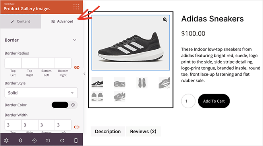This screenshot has height=146, width=263.
Task: Open the layers navigation icon
Action: pos(20,140)
